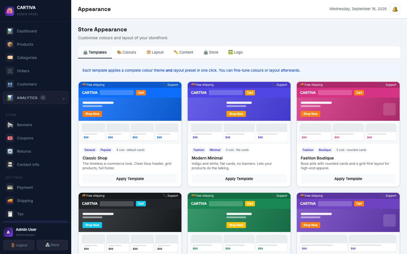Click the Boutique tag on Fashion Boutique

325,150
